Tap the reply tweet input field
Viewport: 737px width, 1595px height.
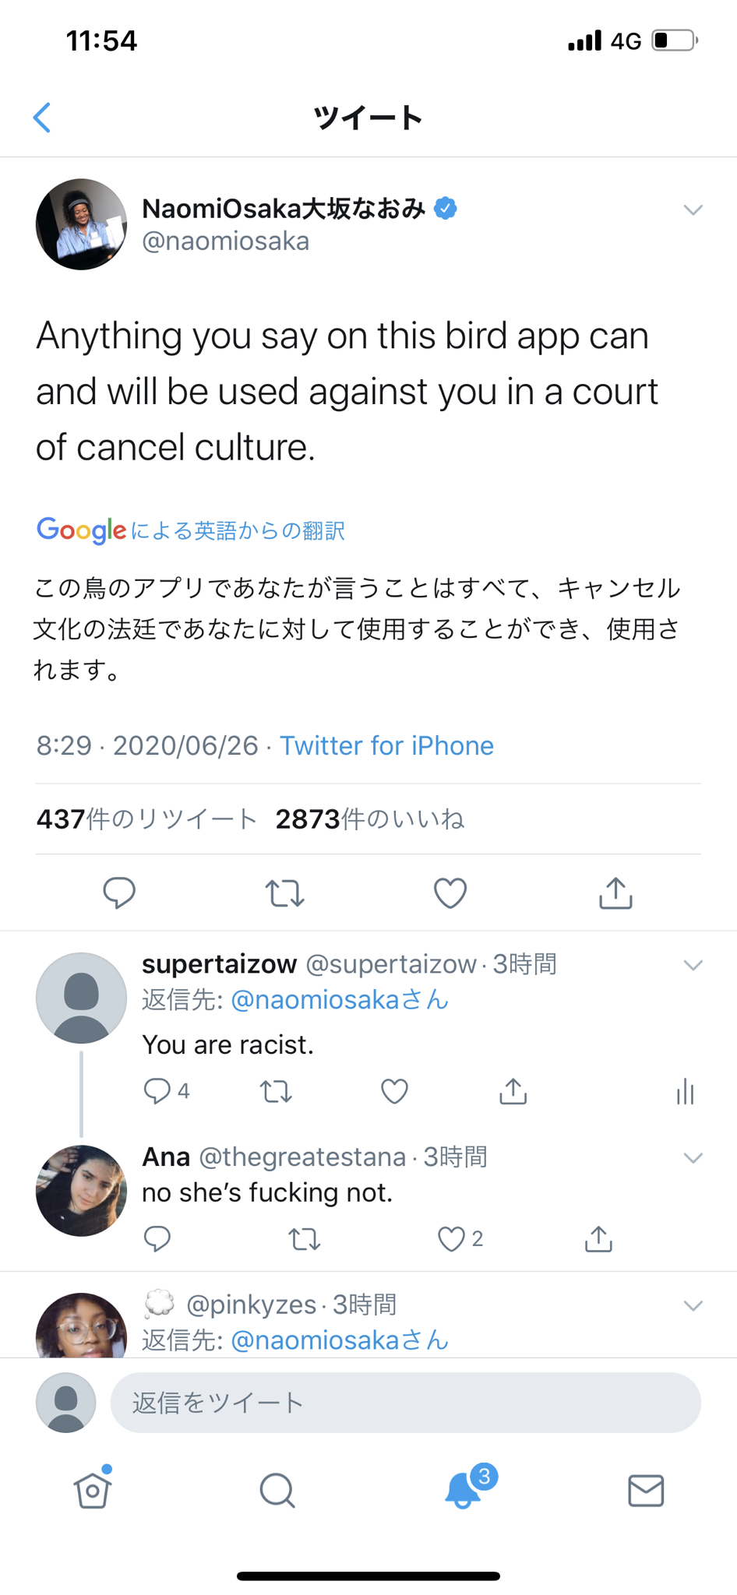405,1403
